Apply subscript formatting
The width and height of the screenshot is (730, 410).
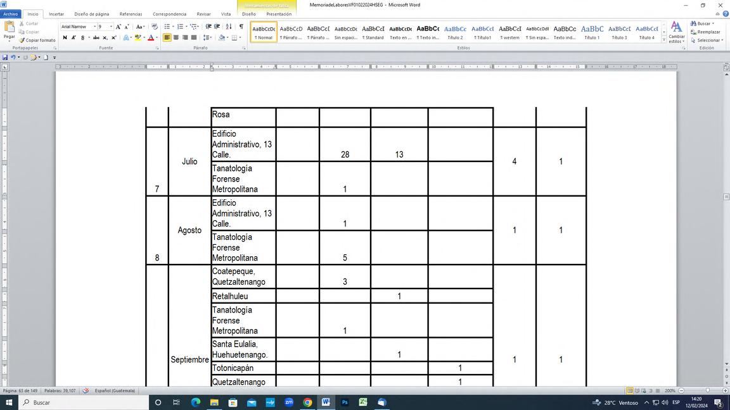(x=105, y=38)
